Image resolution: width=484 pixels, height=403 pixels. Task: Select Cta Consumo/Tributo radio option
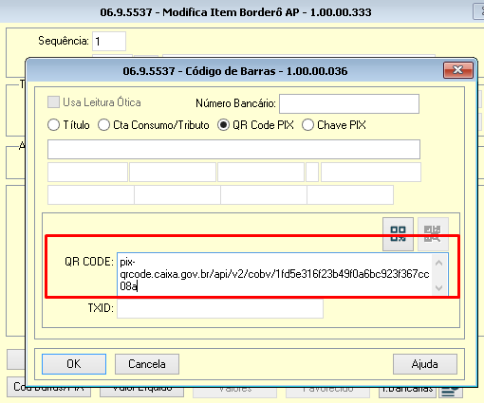103,125
